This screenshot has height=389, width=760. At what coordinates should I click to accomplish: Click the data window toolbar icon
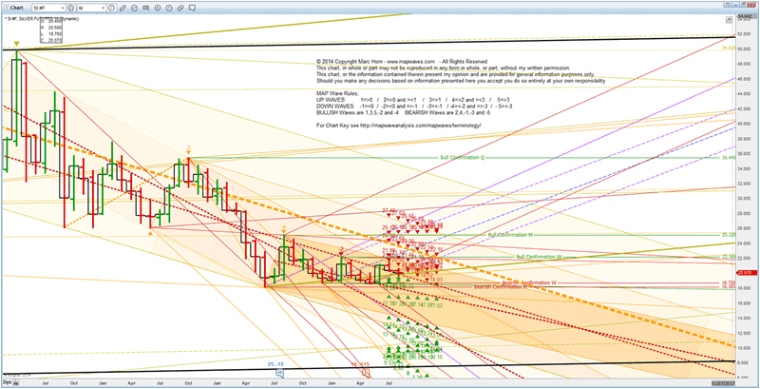pyautogui.click(x=146, y=8)
